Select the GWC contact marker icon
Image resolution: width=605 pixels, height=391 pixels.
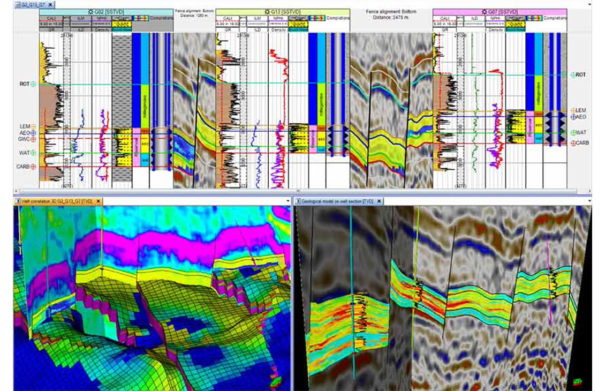pyautogui.click(x=34, y=139)
